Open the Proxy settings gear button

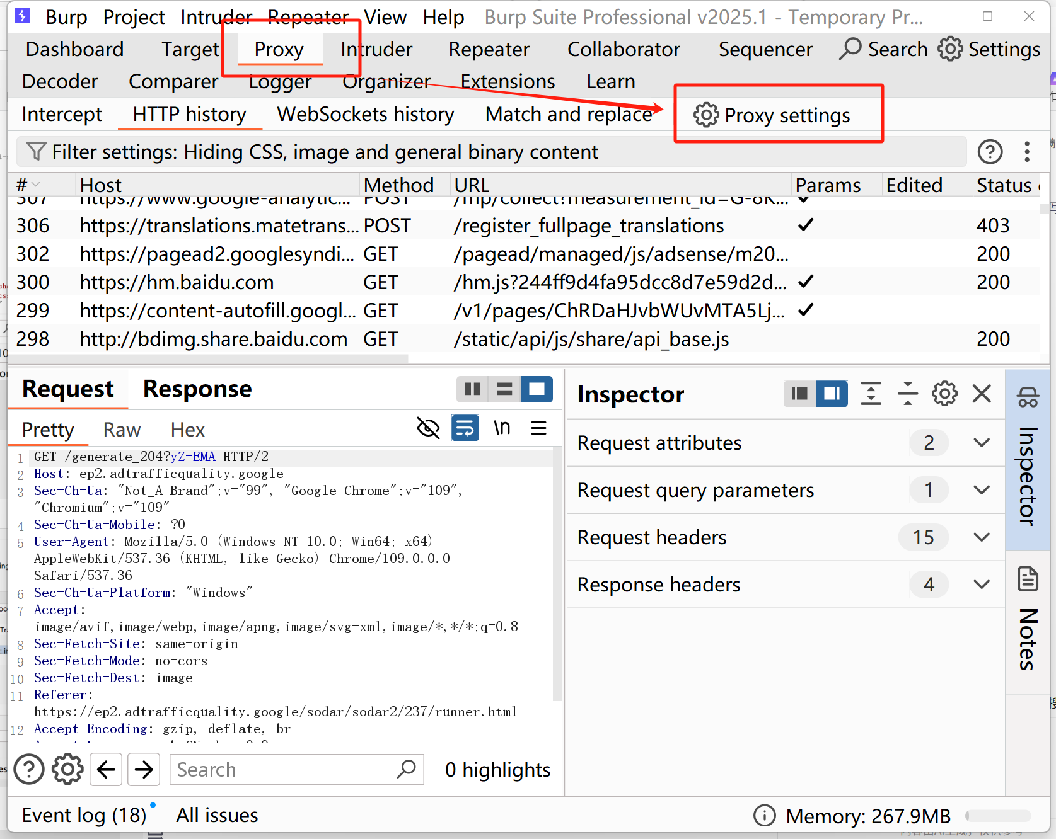(772, 115)
